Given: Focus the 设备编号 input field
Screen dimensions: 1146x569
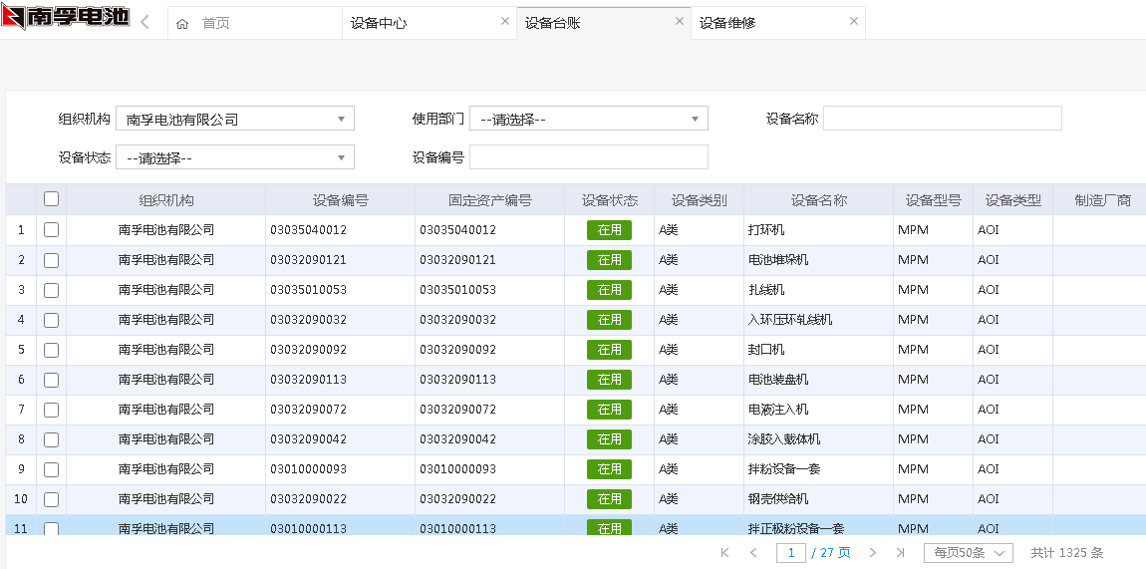Looking at the screenshot, I should pyautogui.click(x=588, y=157).
